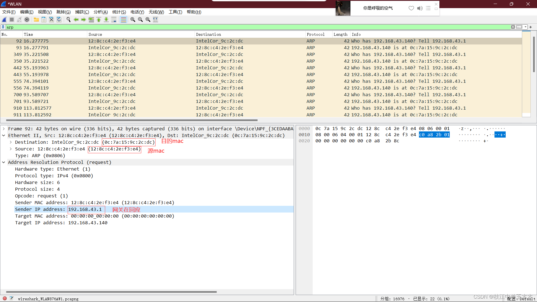This screenshot has width=537, height=302.
Task: Toggle packet list colorization
Action: (123, 20)
